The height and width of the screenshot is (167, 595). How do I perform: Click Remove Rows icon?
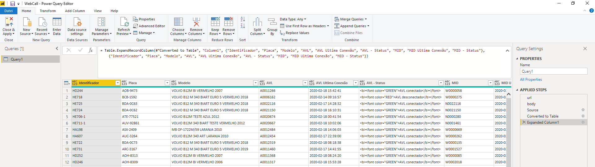[229, 22]
